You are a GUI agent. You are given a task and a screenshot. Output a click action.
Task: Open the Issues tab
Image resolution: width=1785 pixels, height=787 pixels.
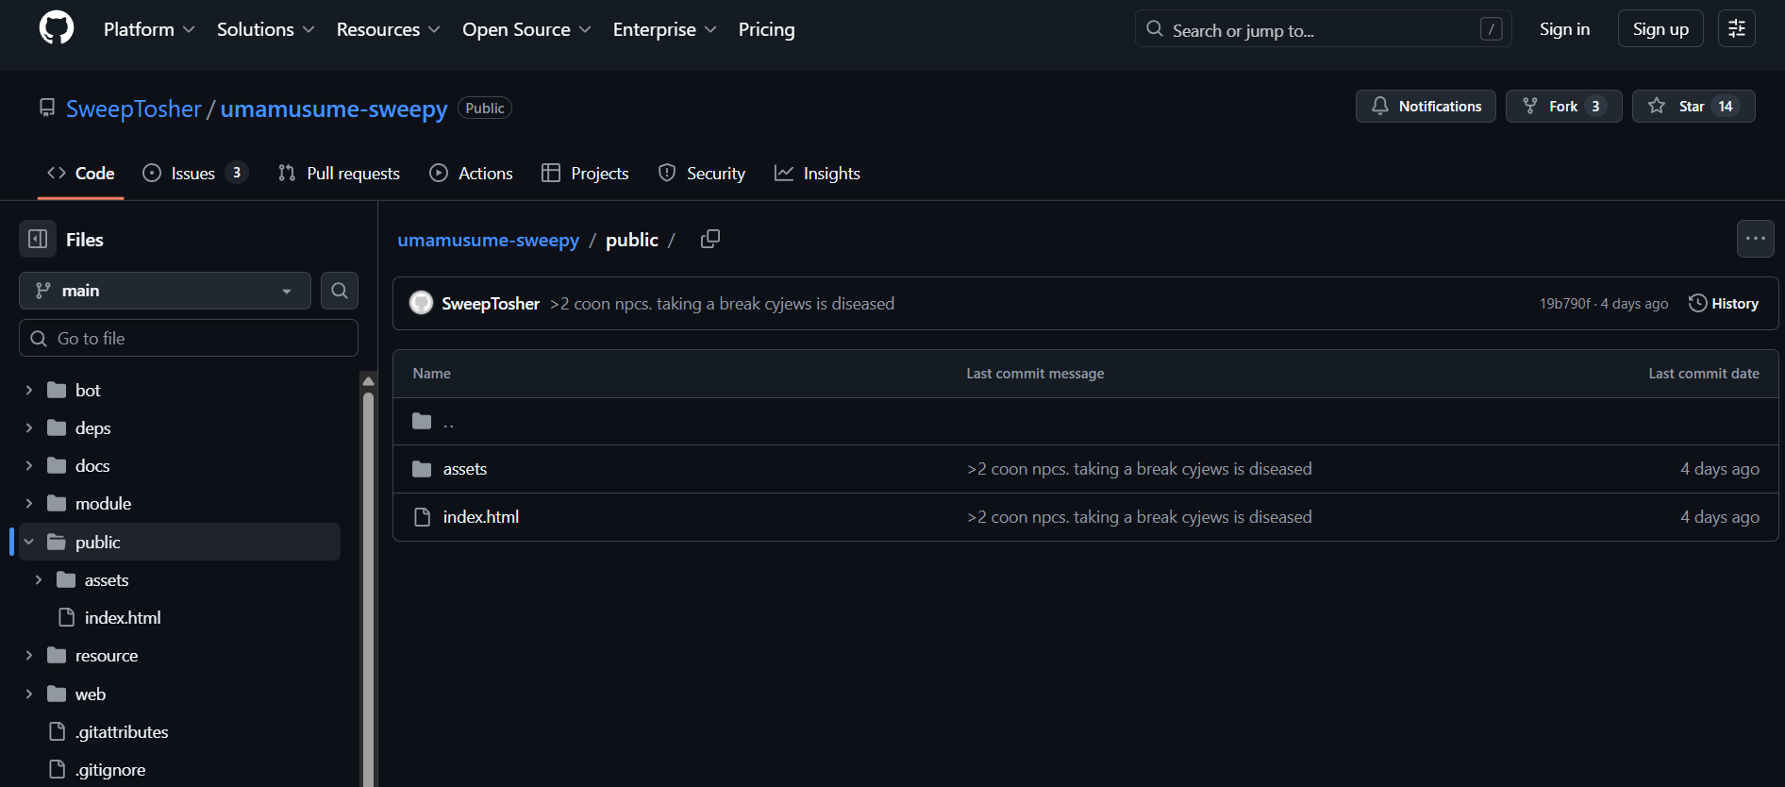point(194,173)
